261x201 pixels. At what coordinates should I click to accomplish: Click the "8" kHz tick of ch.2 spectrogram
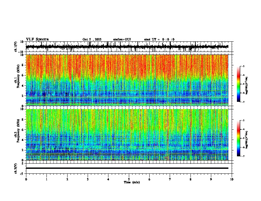pyautogui.click(x=23, y=120)
